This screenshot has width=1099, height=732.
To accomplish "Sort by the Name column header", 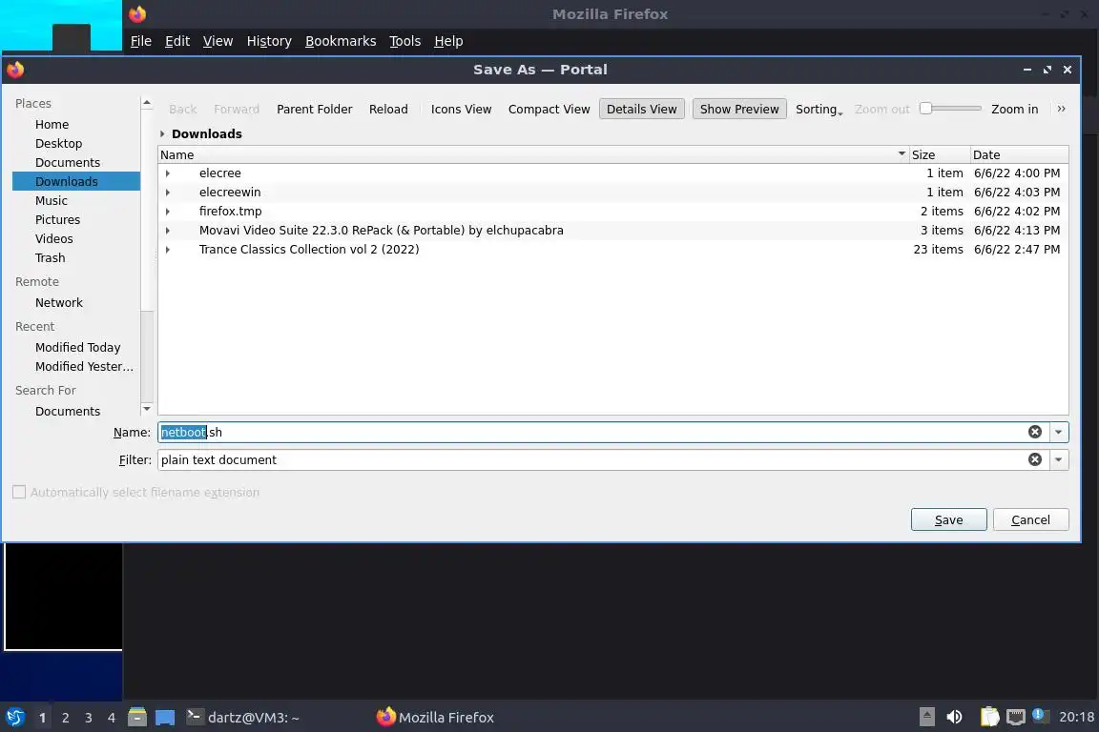I will tap(532, 154).
